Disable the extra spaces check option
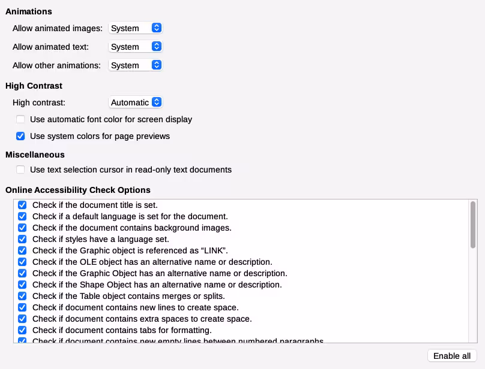The image size is (485, 369). click(22, 319)
